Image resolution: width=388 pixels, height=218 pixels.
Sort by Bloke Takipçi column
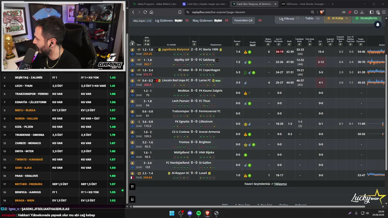click(268, 45)
